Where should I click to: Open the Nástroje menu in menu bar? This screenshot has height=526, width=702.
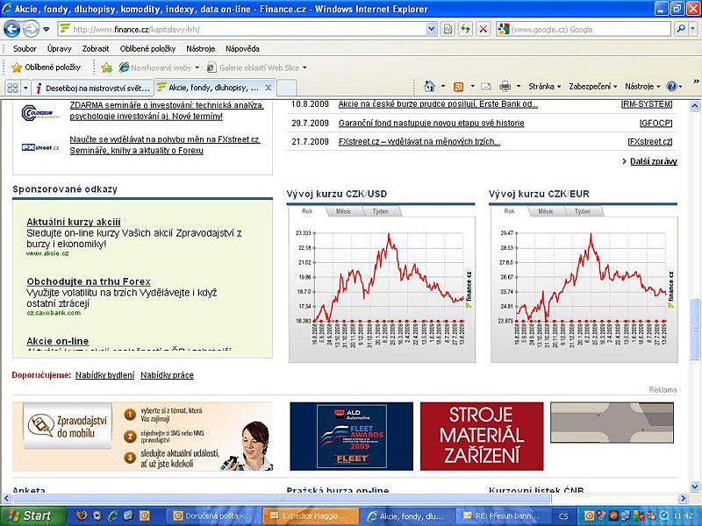201,49
